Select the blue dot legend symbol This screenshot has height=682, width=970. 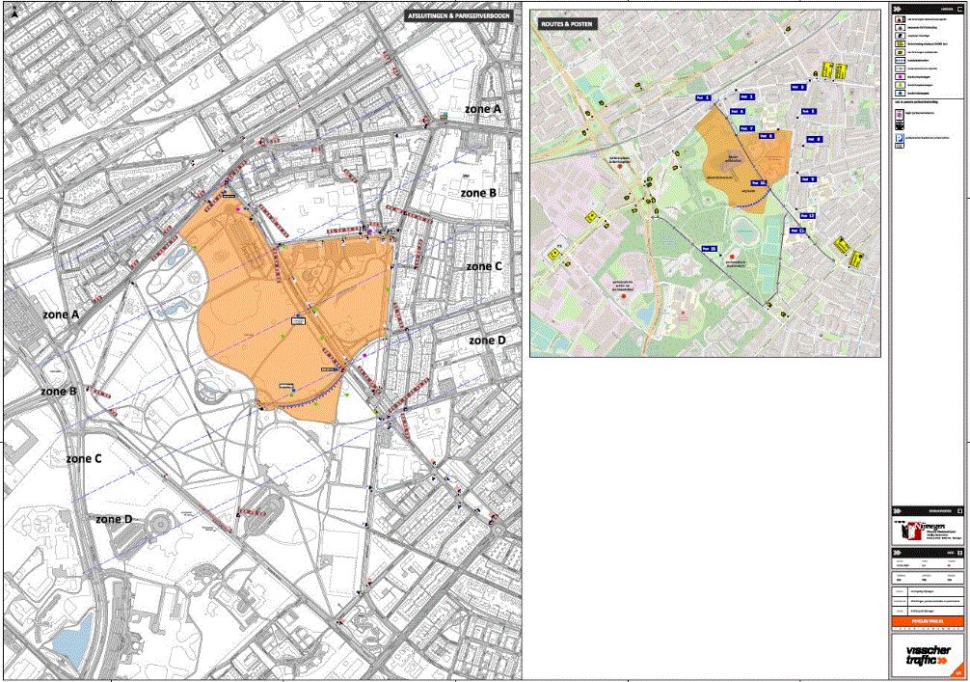(899, 93)
